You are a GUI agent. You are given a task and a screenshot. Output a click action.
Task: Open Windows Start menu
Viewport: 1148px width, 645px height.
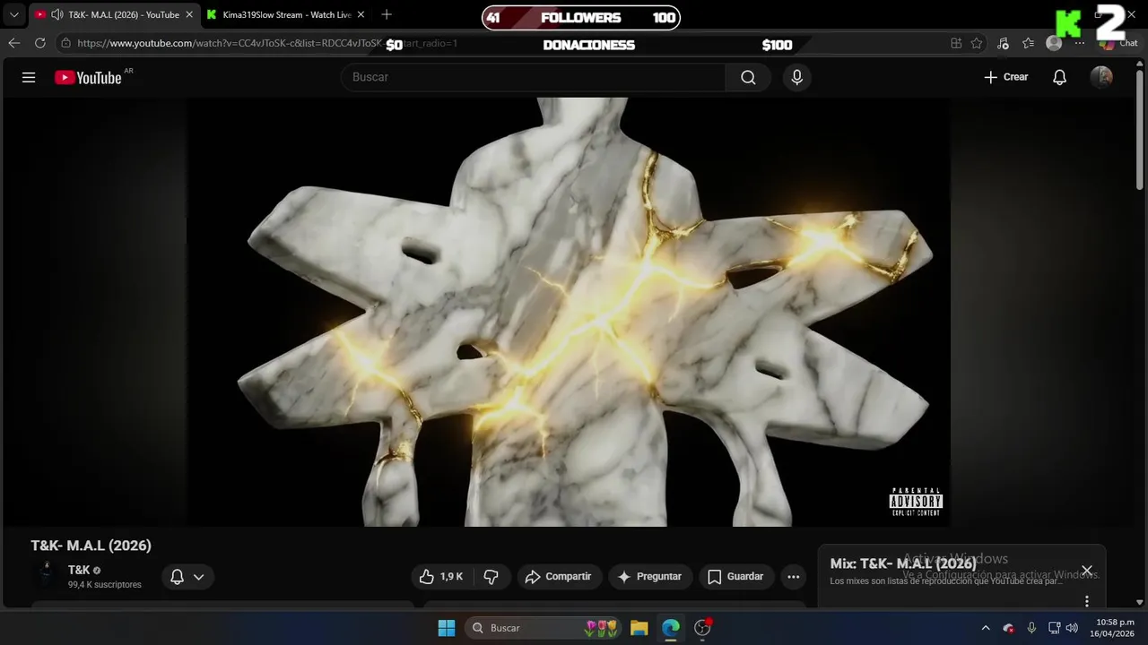pyautogui.click(x=447, y=628)
